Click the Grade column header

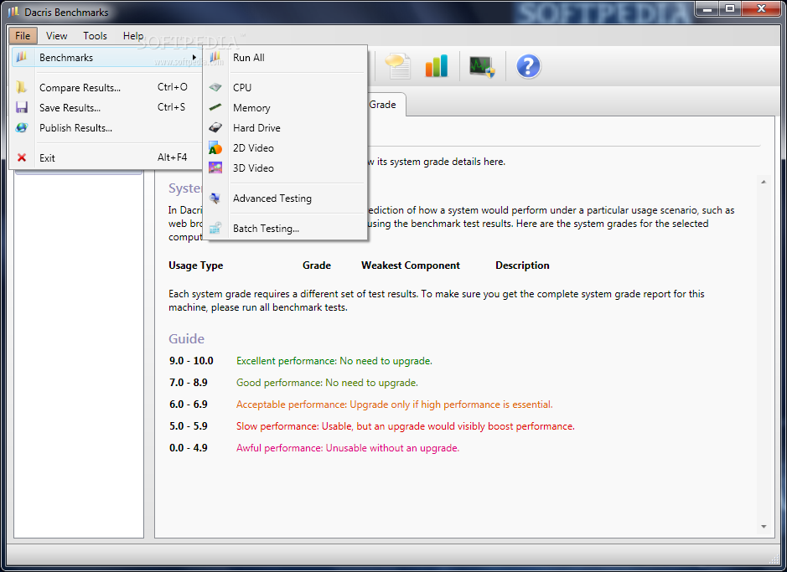316,265
